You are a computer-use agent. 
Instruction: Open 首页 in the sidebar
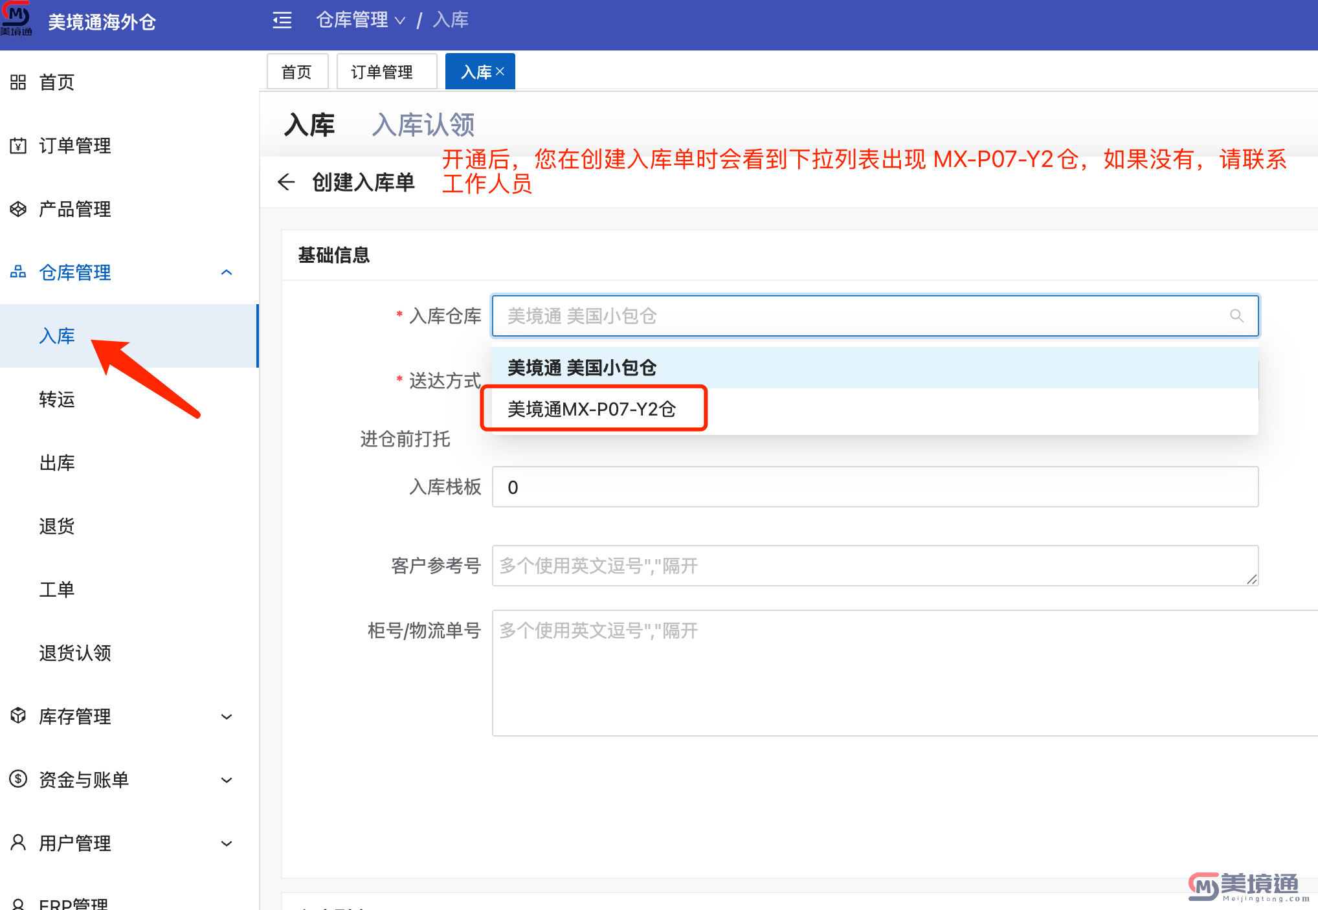coord(129,82)
